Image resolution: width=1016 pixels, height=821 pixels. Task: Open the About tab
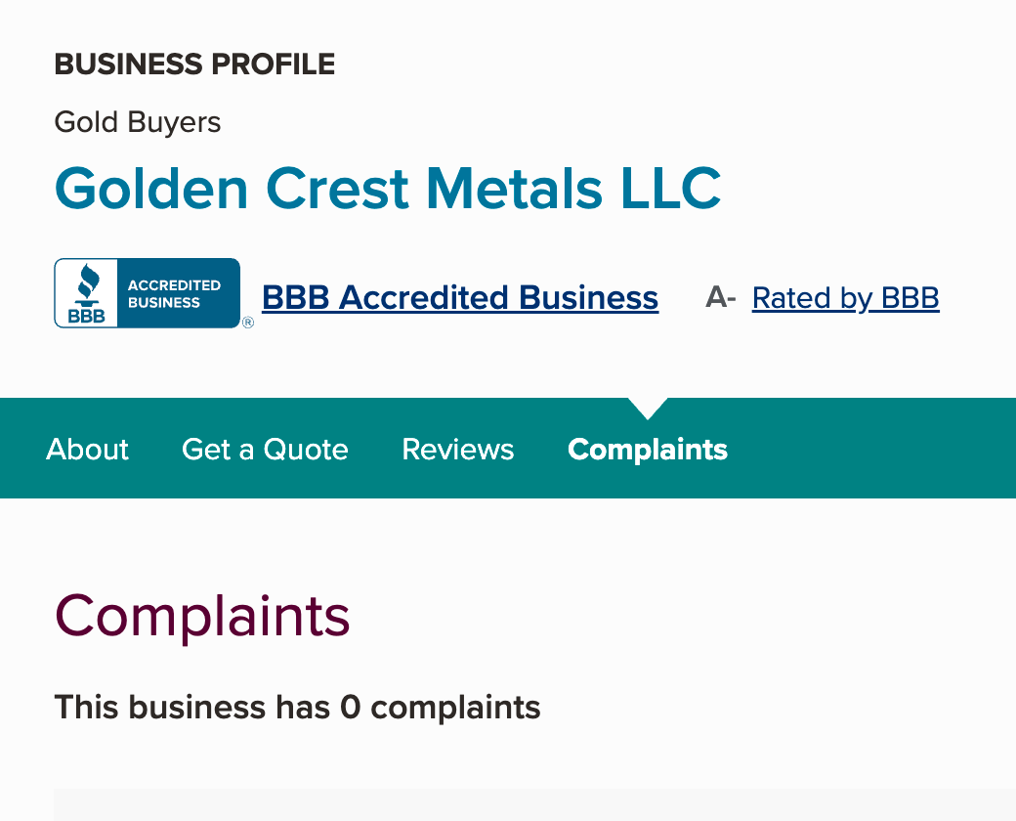coord(87,450)
